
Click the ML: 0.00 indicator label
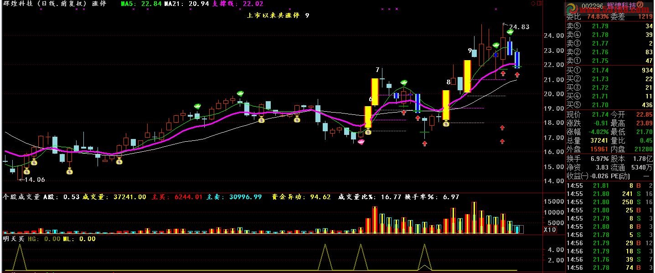click(79, 238)
